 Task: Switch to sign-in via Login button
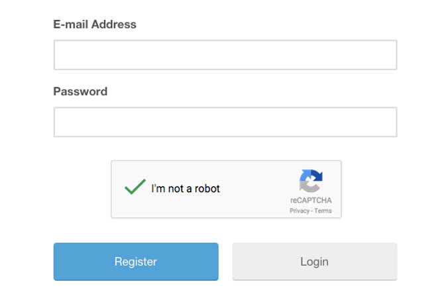(314, 262)
